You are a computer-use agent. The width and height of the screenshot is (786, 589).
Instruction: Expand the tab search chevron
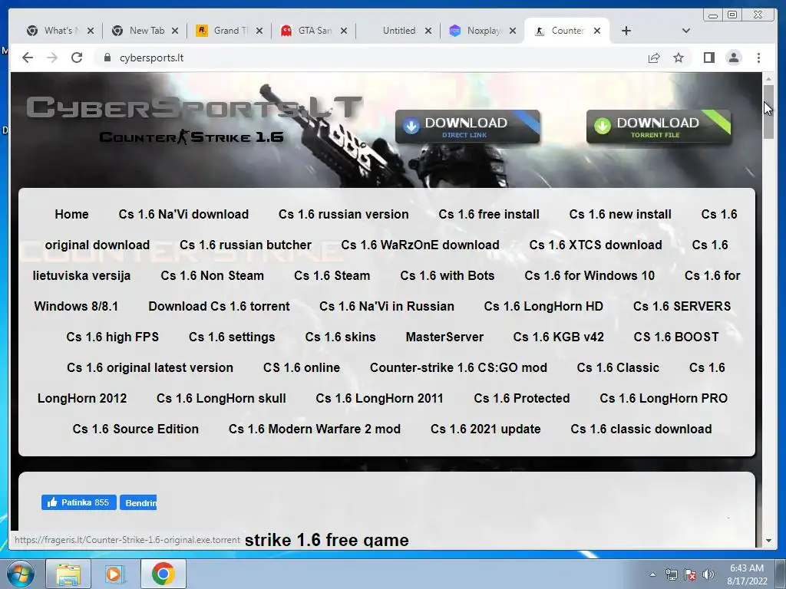point(685,31)
